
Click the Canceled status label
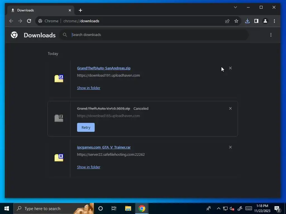141,108
